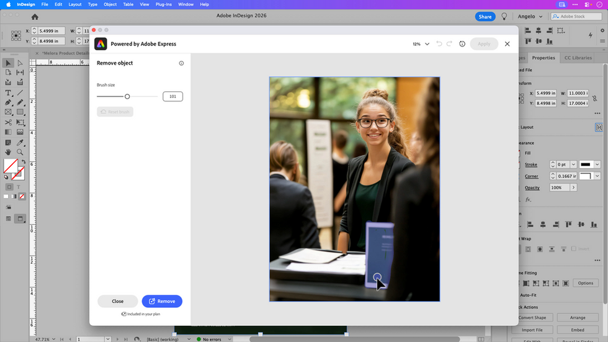Enable the Invert text wrap checkbox
The image size is (608, 342).
[574, 248]
